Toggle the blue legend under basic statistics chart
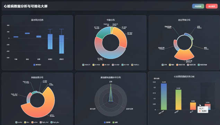Viewport: 220px width, 125px height. [x=37, y=65]
